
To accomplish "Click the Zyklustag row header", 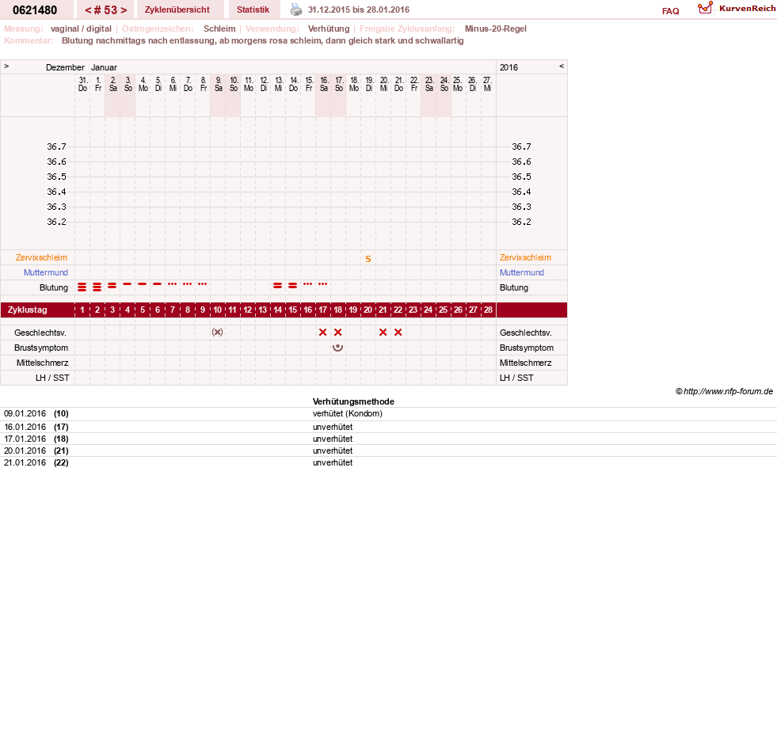I will [27, 310].
